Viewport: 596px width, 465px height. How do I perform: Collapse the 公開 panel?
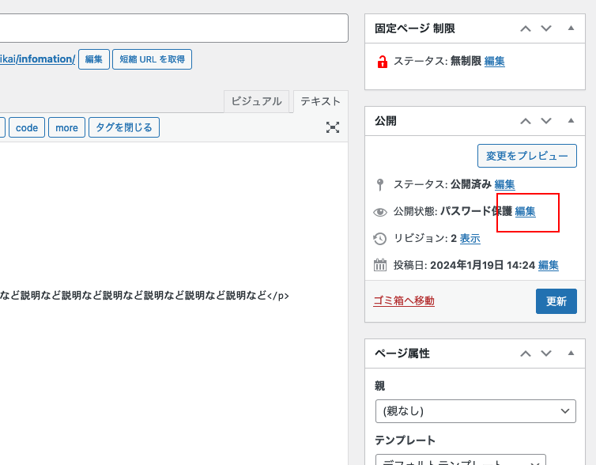coord(571,121)
